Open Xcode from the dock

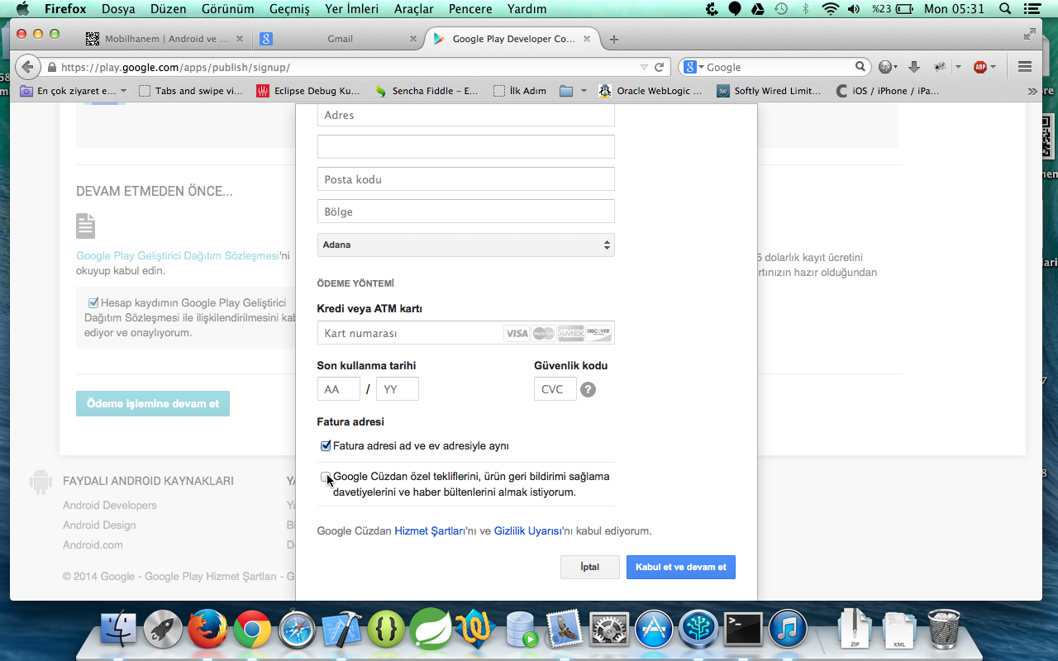341,630
